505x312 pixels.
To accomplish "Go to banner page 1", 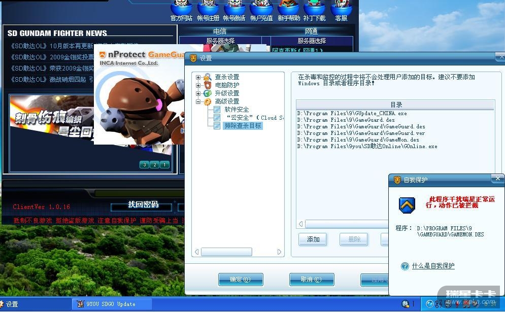I will 164,164.
